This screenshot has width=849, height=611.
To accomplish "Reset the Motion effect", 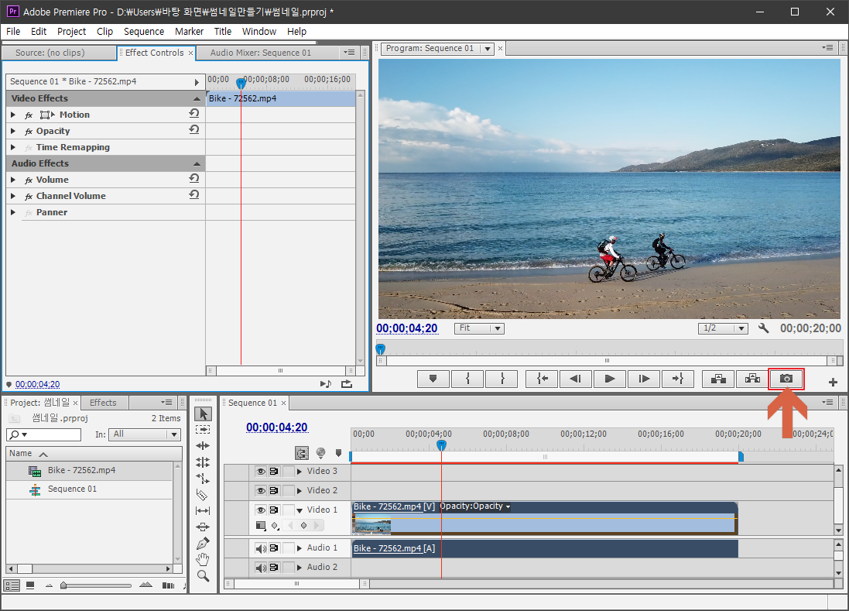I will coord(193,114).
